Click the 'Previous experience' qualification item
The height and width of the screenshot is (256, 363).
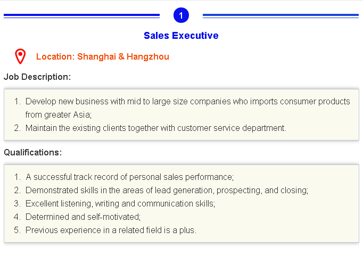tap(105, 230)
